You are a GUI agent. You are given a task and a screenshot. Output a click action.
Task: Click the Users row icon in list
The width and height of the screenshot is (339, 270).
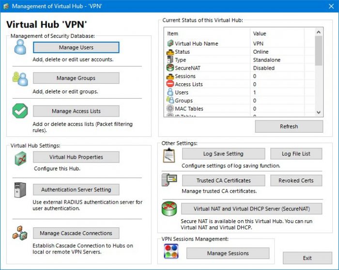(170, 92)
